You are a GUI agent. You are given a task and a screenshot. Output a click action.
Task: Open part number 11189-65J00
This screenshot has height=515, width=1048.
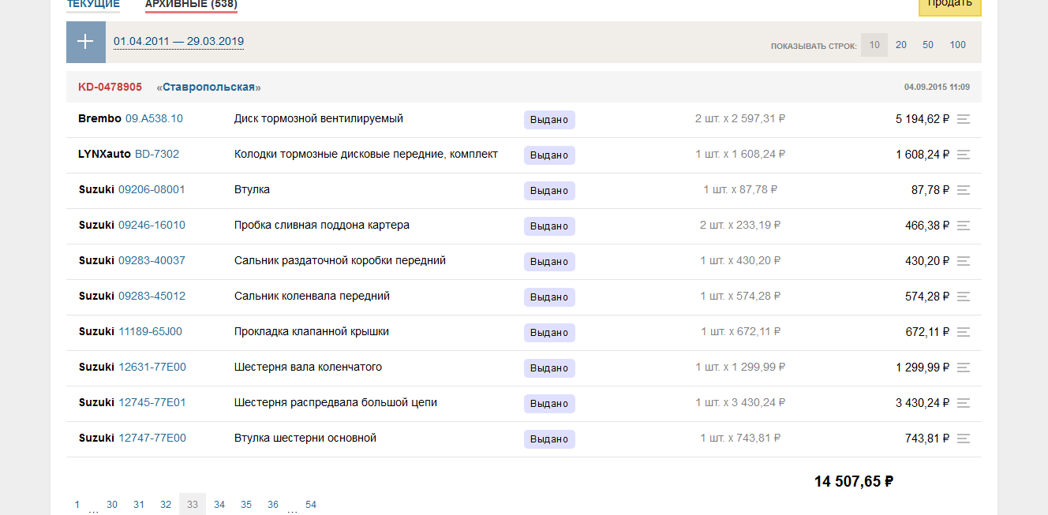[150, 331]
